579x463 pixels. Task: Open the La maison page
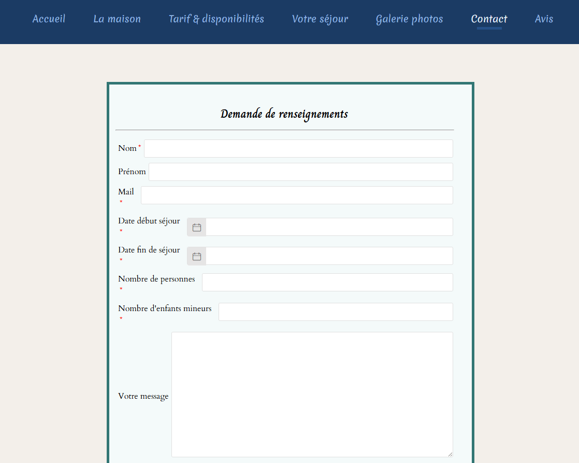(117, 19)
